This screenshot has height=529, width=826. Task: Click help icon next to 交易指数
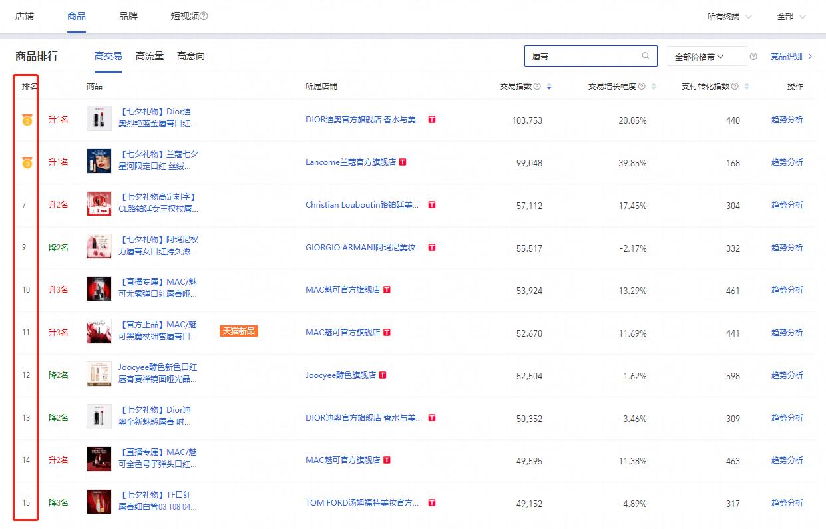click(537, 87)
